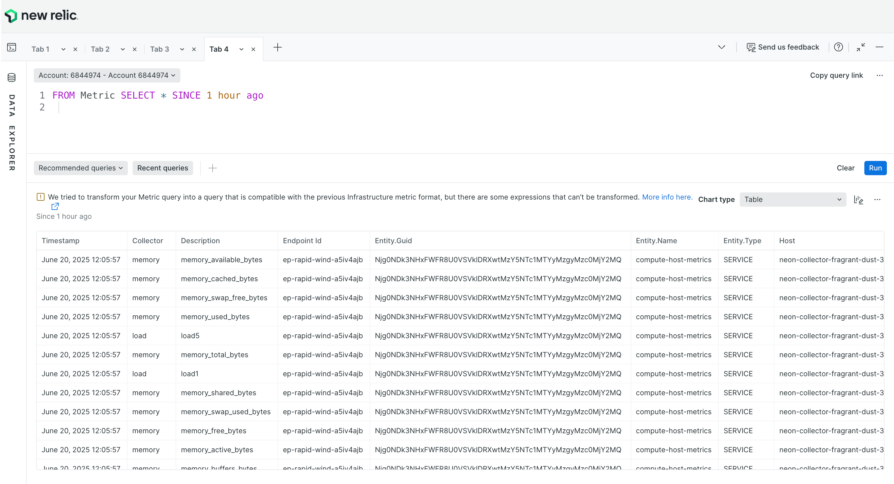Open the customize chart edit icon
The image size is (894, 484).
coord(859,200)
